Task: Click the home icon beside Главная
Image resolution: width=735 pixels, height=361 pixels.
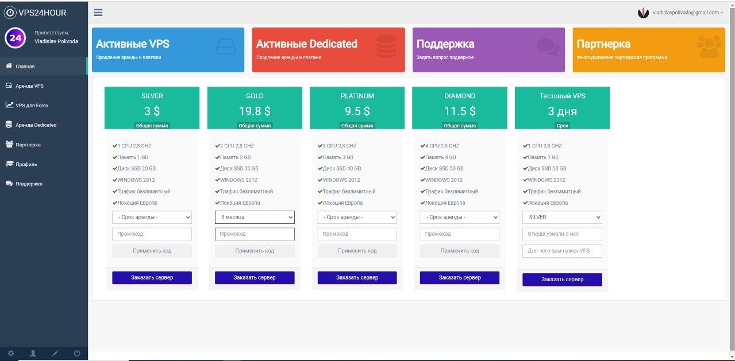Action: (x=9, y=66)
